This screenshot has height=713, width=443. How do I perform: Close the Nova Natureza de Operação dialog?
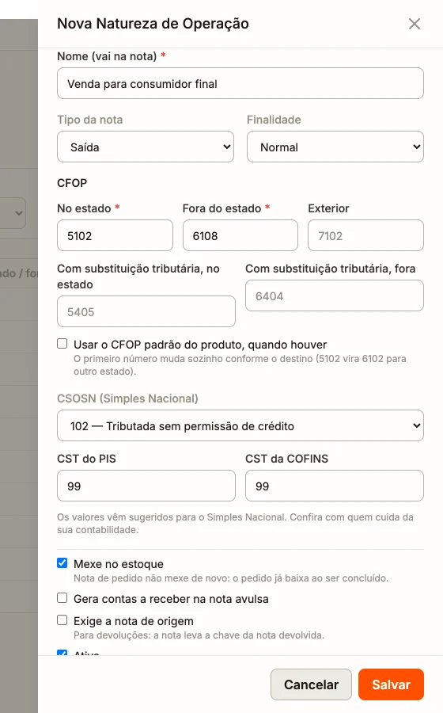(414, 24)
